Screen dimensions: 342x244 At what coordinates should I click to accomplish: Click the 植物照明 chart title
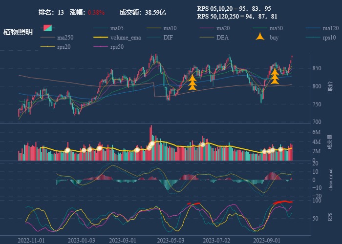pyautogui.click(x=18, y=32)
